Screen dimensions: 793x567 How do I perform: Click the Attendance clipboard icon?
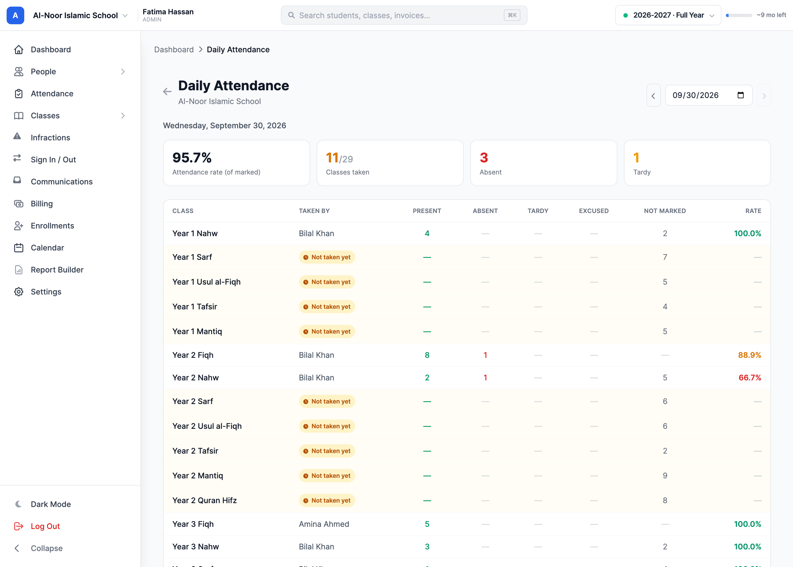18,94
